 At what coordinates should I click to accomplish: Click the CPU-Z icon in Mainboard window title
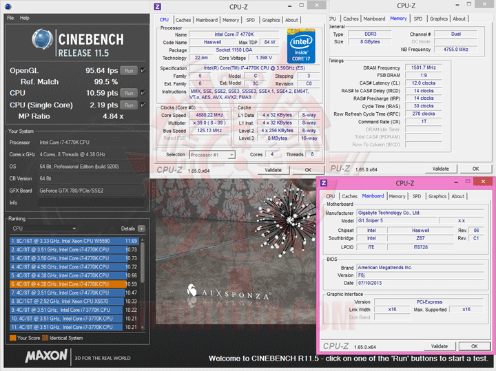(324, 183)
